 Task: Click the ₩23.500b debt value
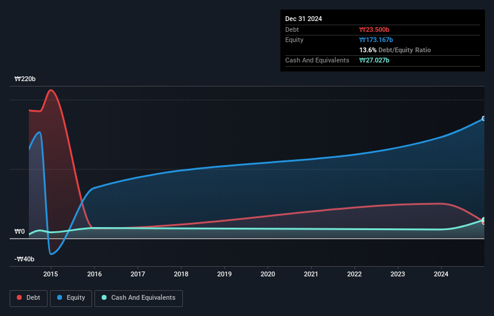[x=374, y=29]
